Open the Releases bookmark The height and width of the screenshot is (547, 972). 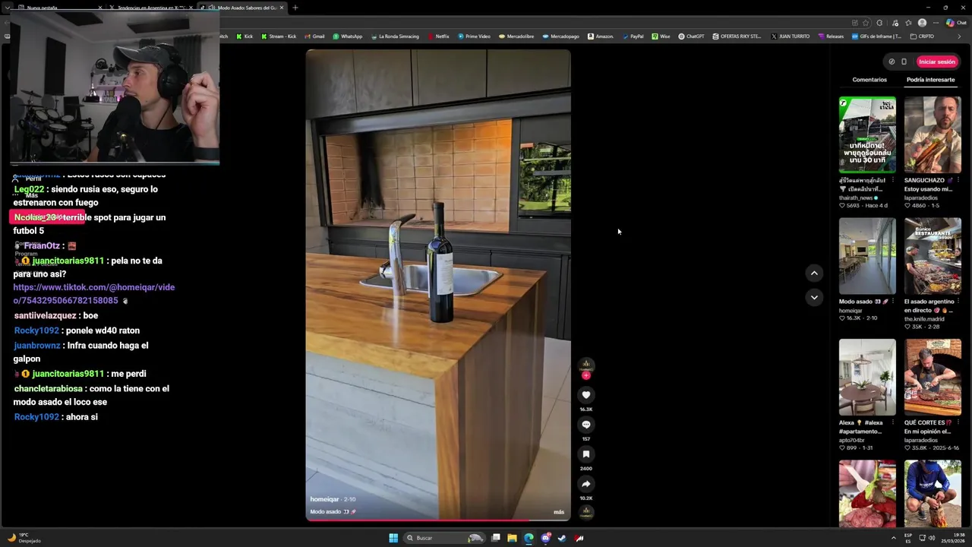tap(831, 36)
